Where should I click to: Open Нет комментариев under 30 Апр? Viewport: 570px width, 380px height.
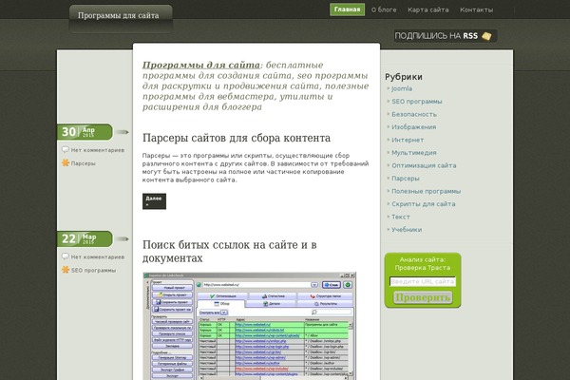pos(98,150)
